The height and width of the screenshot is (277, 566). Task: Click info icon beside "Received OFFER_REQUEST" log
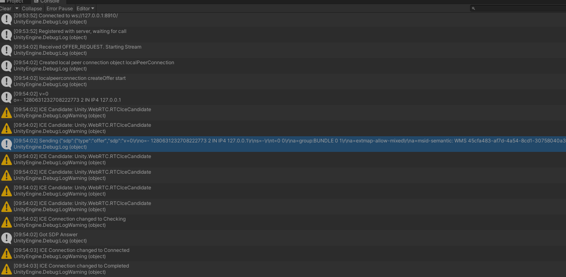[x=7, y=50]
